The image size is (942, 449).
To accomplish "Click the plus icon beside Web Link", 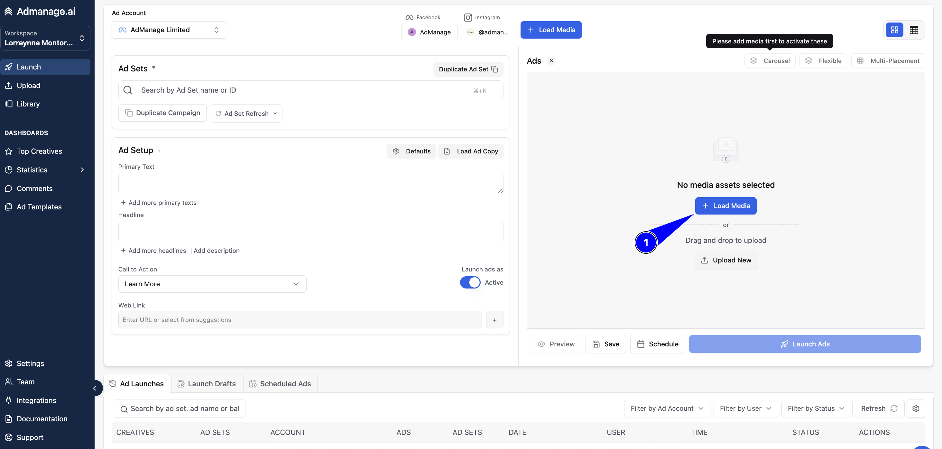I will coord(494,320).
